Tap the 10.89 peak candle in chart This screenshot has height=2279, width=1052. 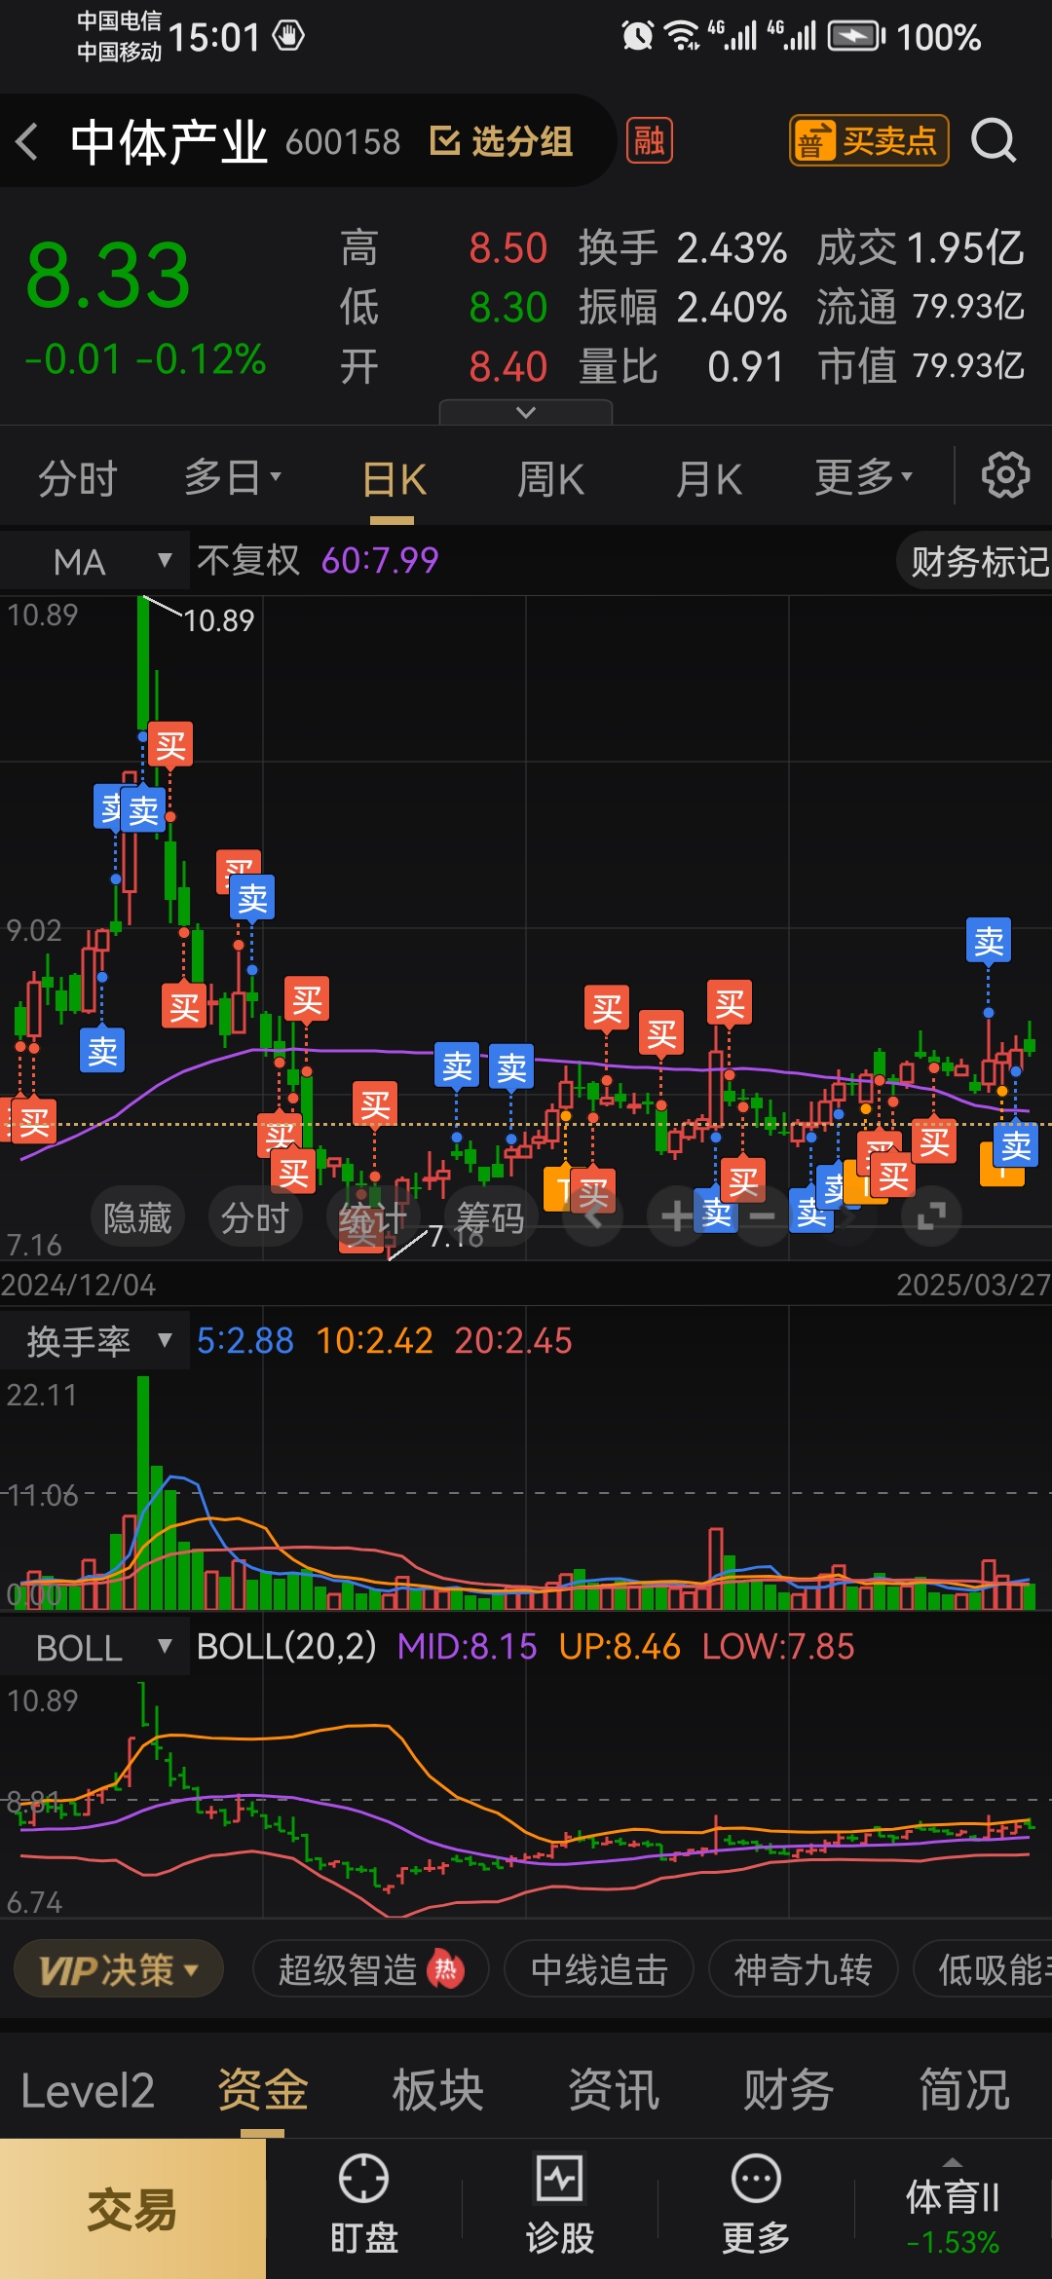[x=144, y=662]
